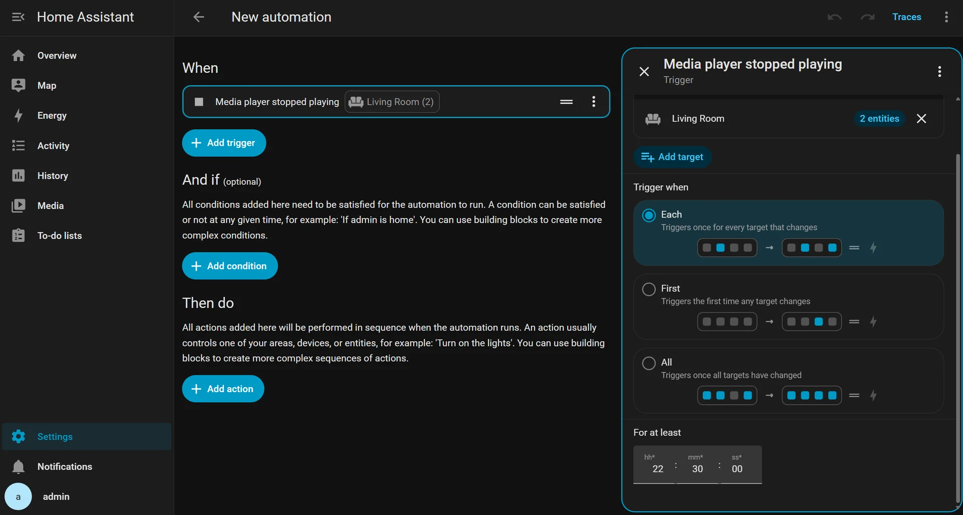Open the automation overflow menu beside Traces
The height and width of the screenshot is (515, 963).
[946, 17]
